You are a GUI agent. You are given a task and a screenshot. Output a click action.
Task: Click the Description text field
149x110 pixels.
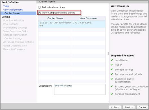(x=80, y=89)
